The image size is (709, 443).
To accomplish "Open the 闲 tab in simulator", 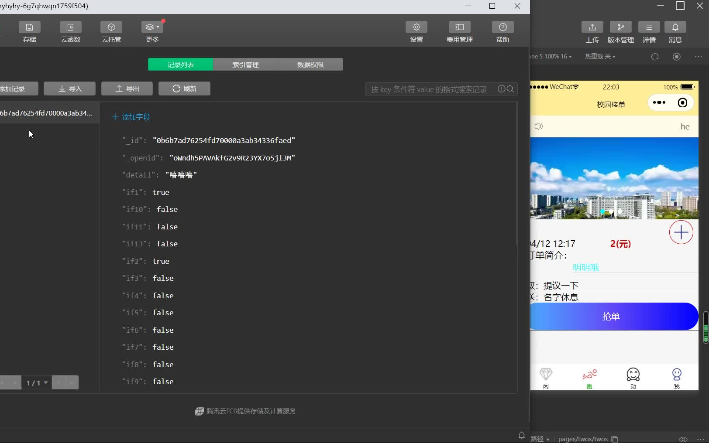I will click(x=546, y=378).
